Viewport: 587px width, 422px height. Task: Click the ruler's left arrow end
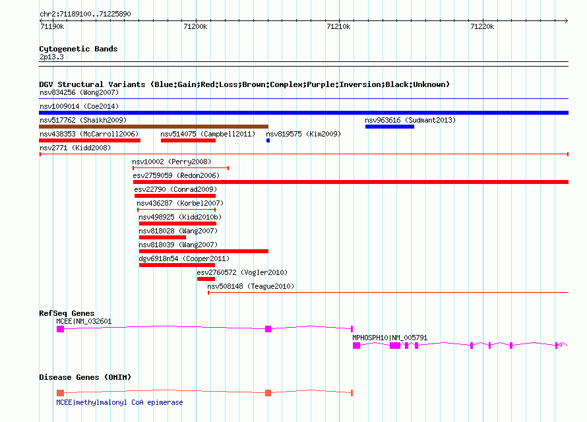coord(41,20)
